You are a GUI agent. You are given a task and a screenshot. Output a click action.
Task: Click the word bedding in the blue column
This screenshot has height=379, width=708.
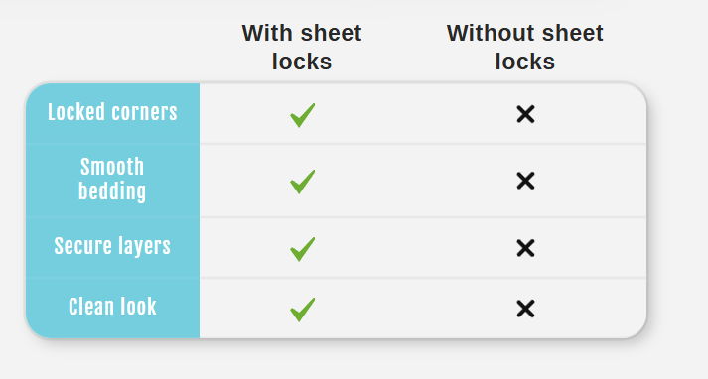click(x=112, y=191)
